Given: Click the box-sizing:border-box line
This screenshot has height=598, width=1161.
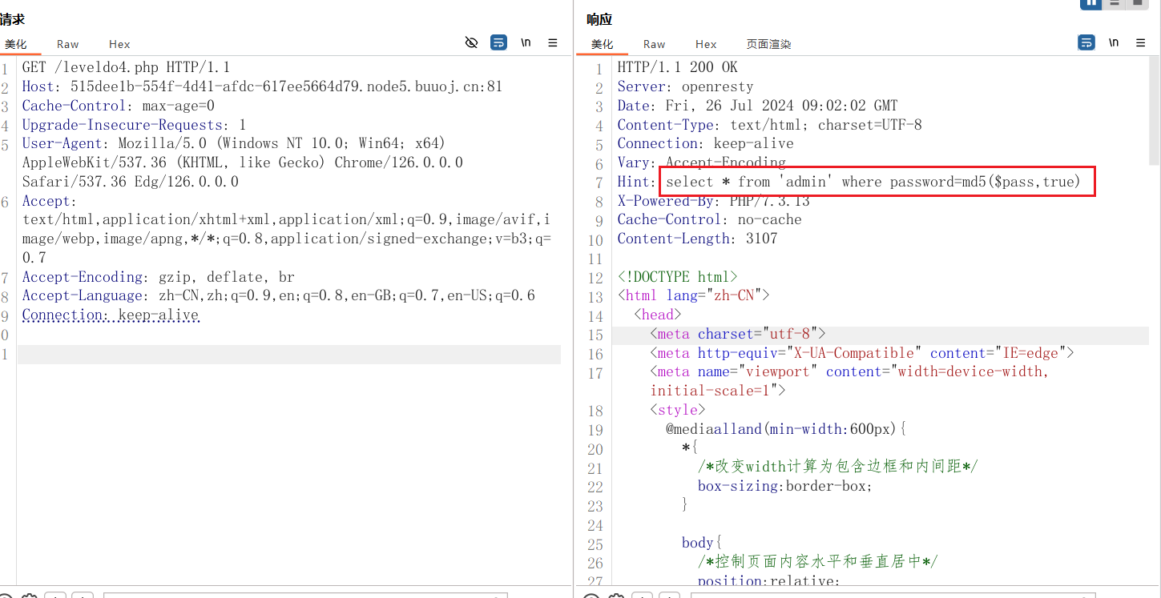Looking at the screenshot, I should pos(784,486).
